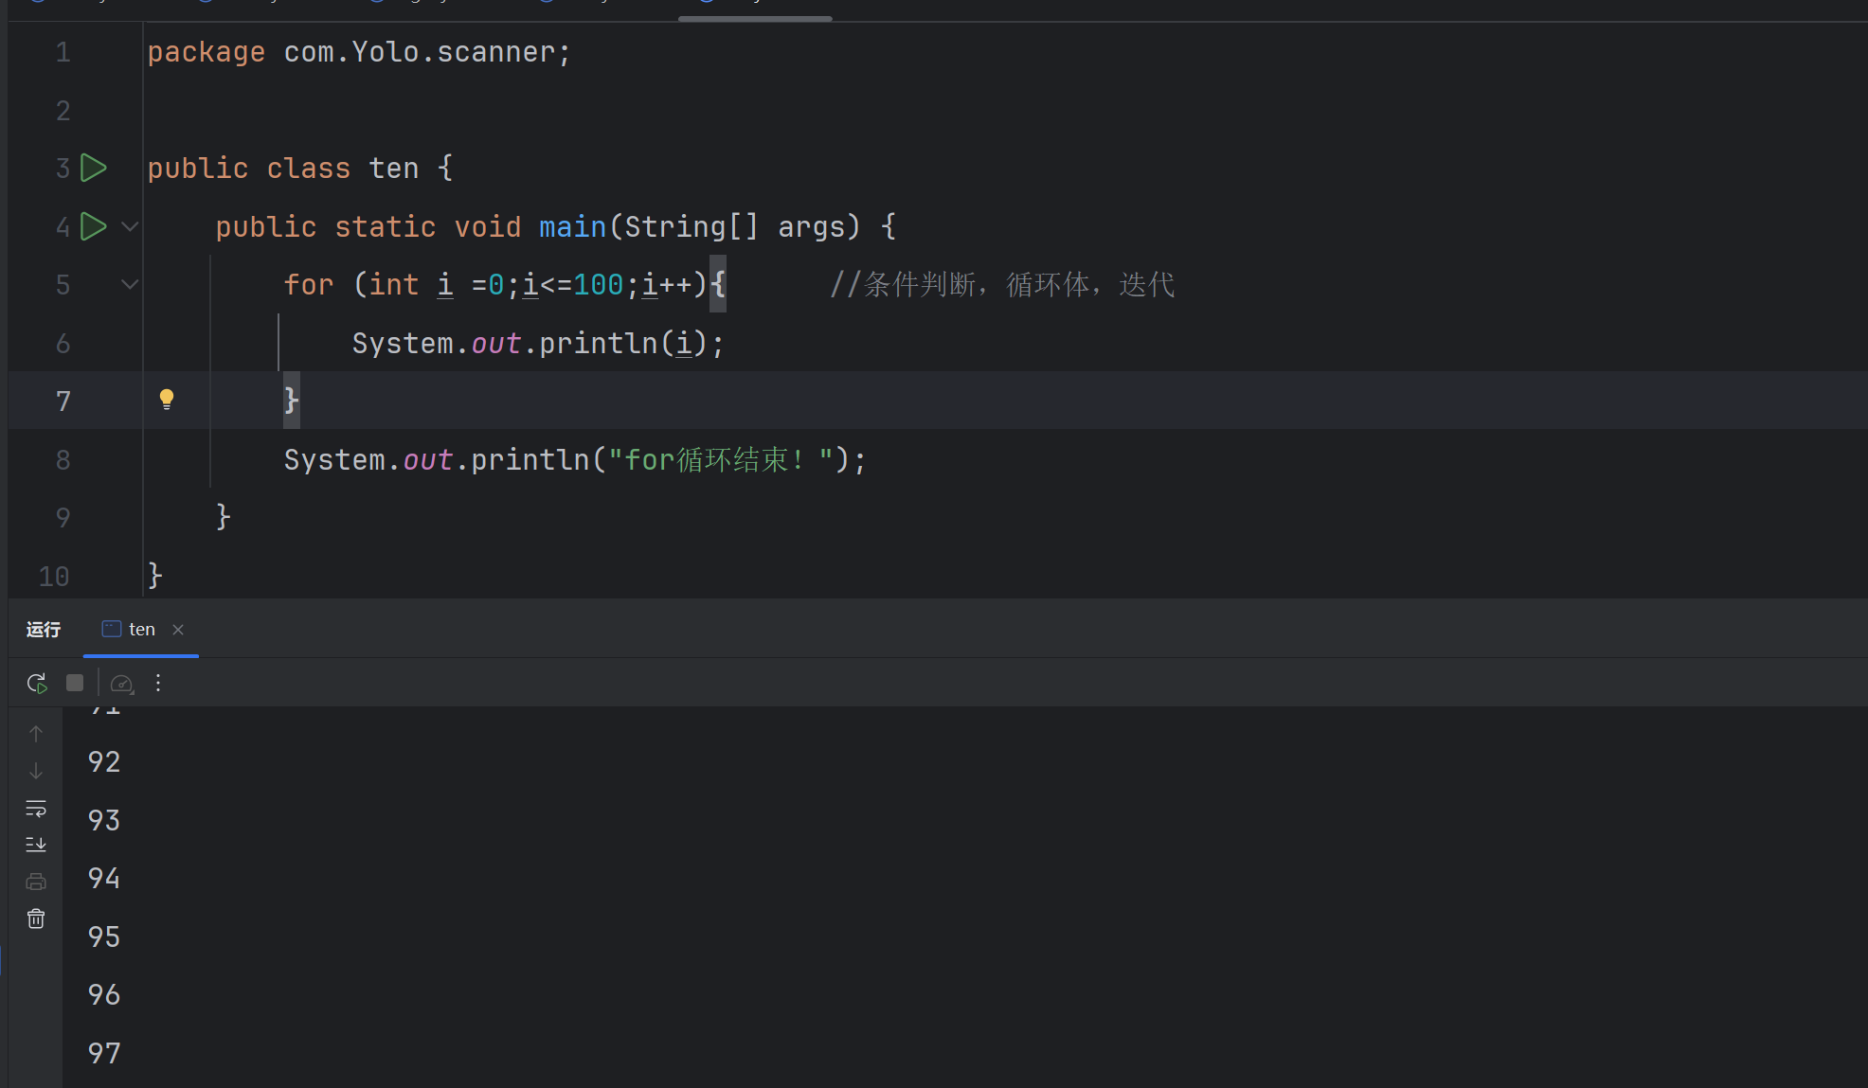Click the 运行 panel title
The image size is (1868, 1088).
coord(44,630)
